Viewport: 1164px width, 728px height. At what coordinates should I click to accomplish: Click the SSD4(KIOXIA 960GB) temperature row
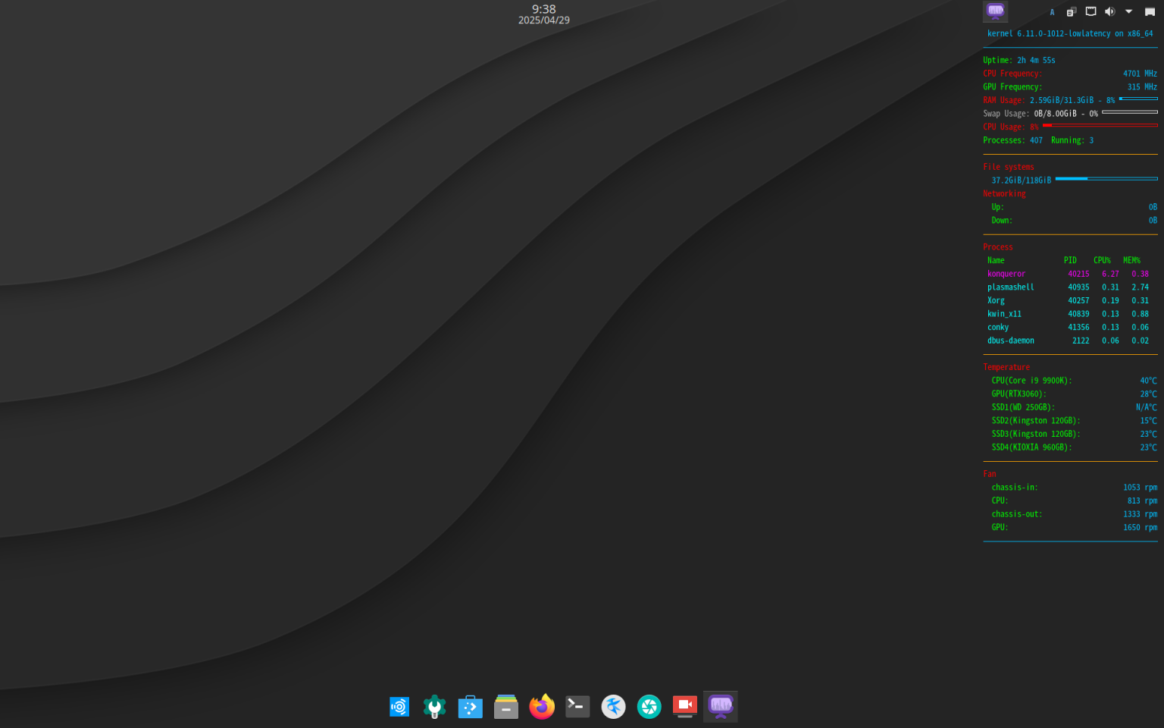[x=1074, y=447]
